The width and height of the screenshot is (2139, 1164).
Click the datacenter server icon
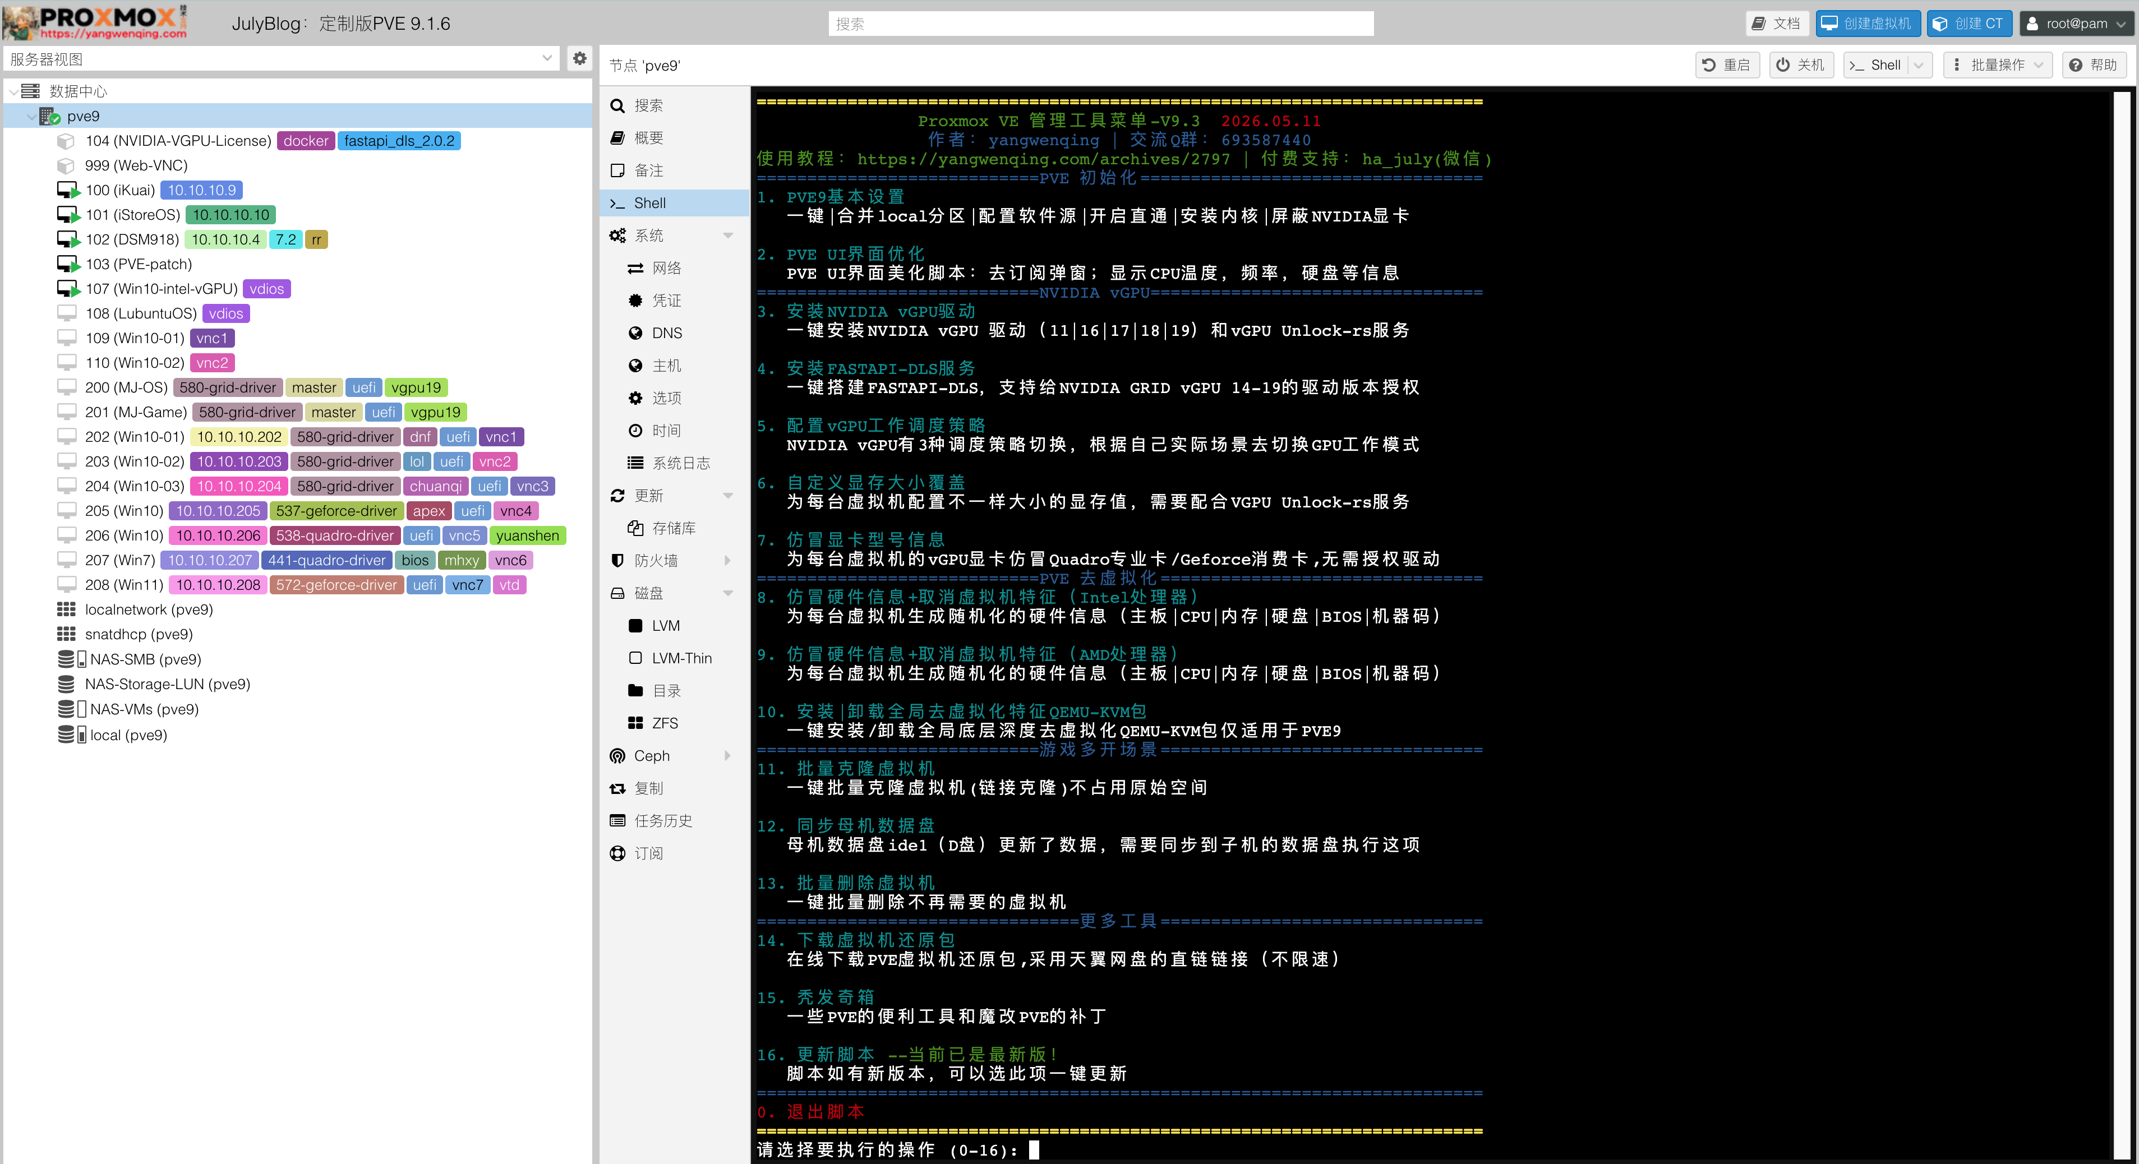click(31, 91)
